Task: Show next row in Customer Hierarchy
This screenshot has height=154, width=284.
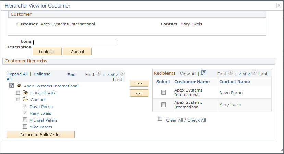Action: pyautogui.click(x=122, y=73)
